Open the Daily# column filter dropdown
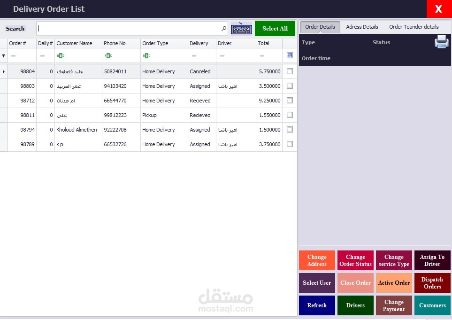 (43, 55)
